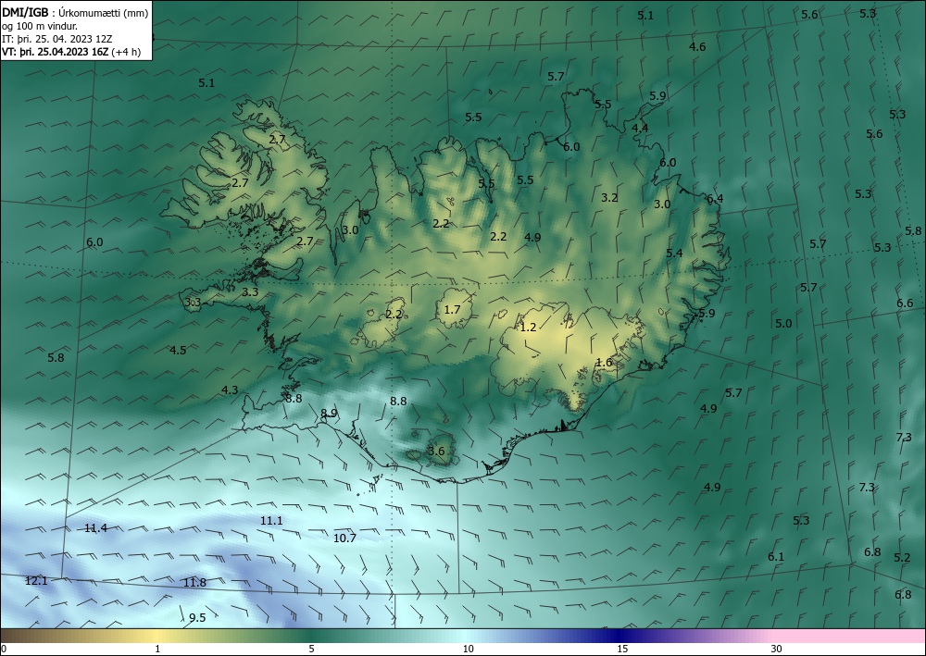Click the 11.1 value south of Iceland
Screen dimensions: 926x656
pyautogui.click(x=271, y=521)
